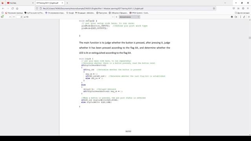Bookmark this page with star icon

(214, 8)
